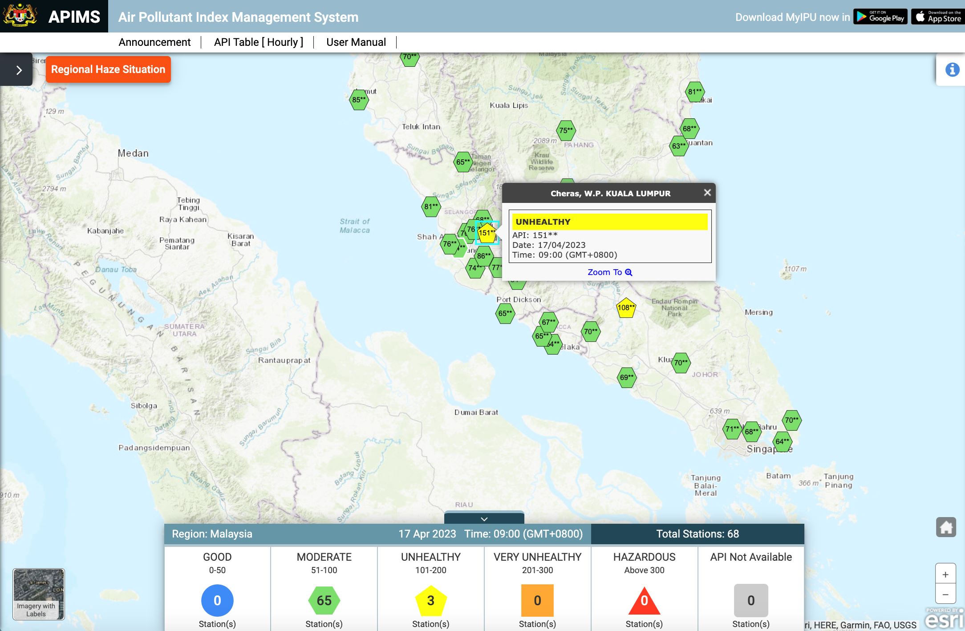The width and height of the screenshot is (965, 631).
Task: Click the home icon to reset map extent
Action: pos(946,526)
